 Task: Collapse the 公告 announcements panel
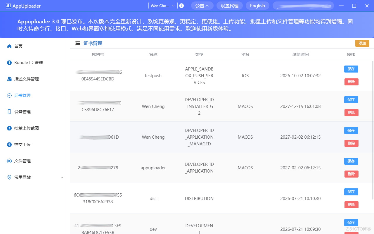pyautogui.click(x=202, y=6)
